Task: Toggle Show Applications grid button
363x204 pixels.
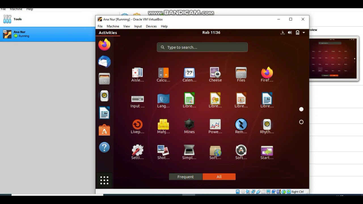Action: tap(104, 180)
